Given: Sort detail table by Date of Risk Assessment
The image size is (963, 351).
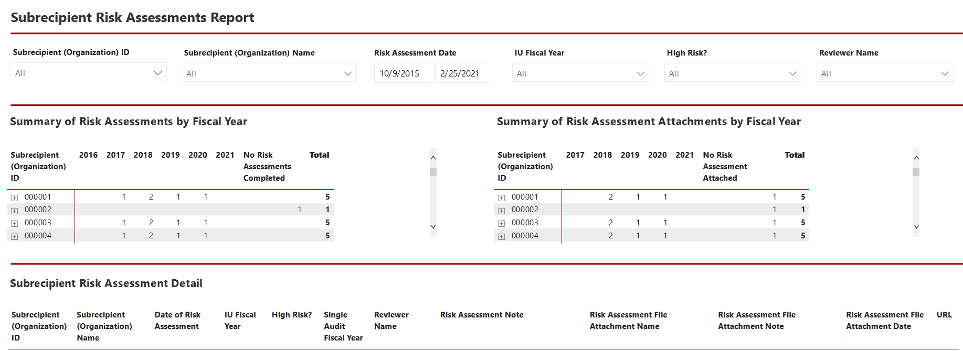Looking at the screenshot, I should tap(177, 321).
